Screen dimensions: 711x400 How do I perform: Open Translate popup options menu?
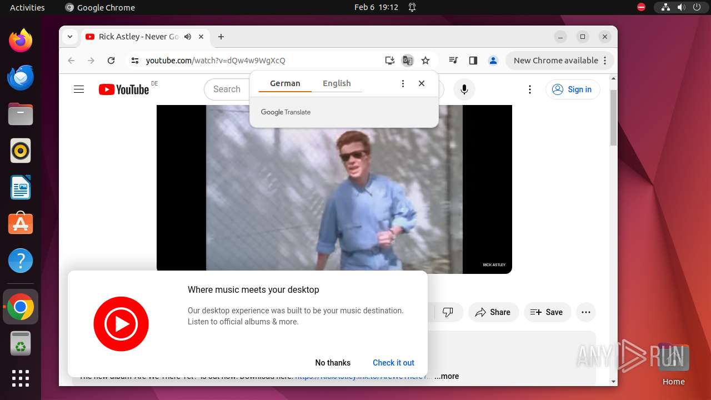click(403, 83)
